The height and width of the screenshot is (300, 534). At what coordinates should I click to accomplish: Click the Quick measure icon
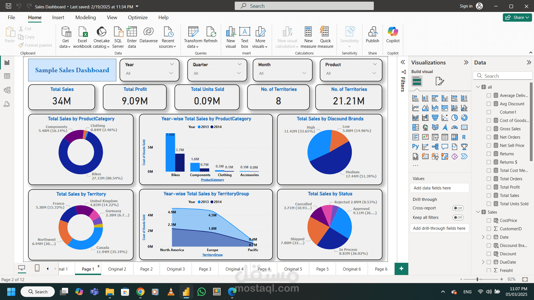(325, 32)
